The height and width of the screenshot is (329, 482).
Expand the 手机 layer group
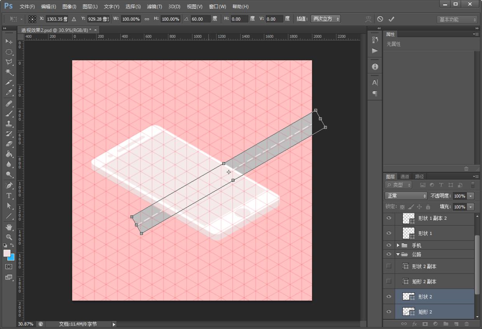pyautogui.click(x=398, y=245)
